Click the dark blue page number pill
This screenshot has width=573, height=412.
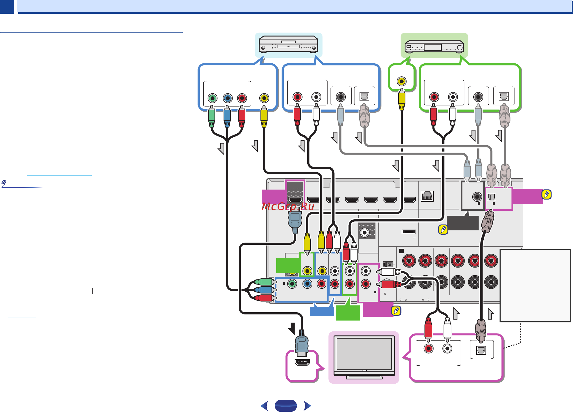pos(286,406)
